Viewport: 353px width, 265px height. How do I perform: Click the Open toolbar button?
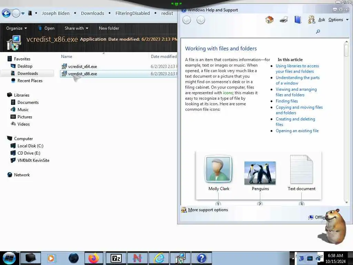click(47, 28)
